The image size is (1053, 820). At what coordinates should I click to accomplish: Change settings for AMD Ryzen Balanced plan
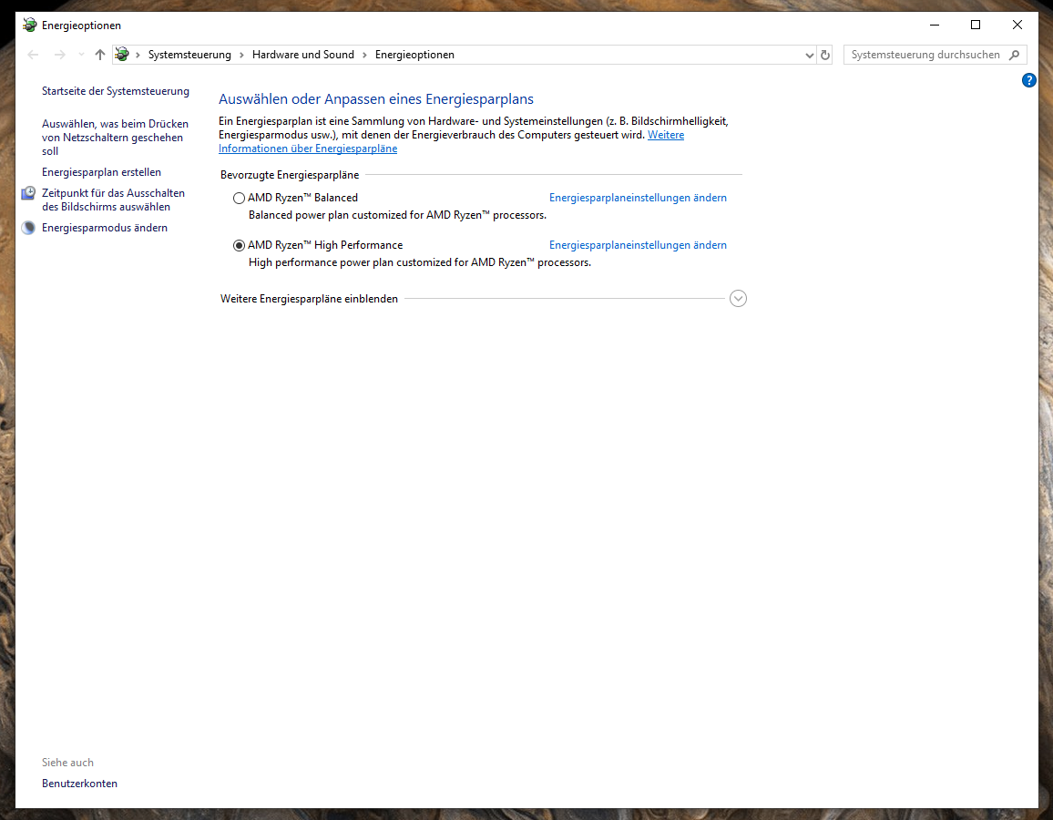pyautogui.click(x=638, y=198)
